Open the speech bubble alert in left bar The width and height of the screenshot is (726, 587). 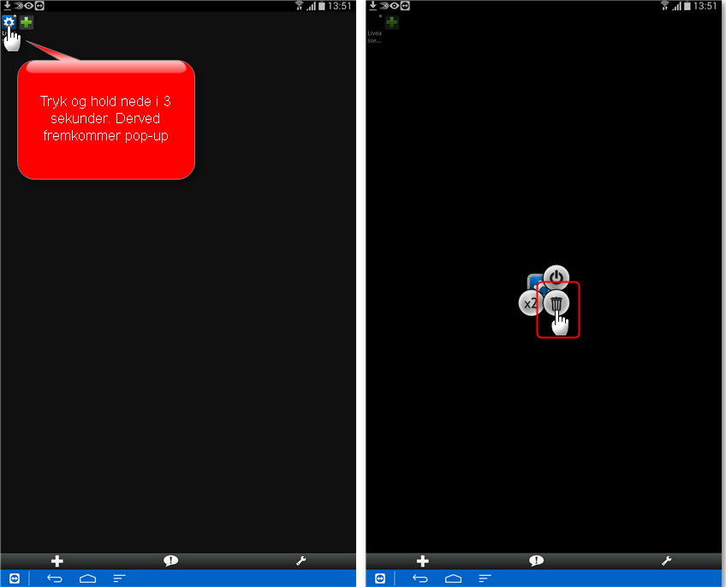(x=170, y=561)
